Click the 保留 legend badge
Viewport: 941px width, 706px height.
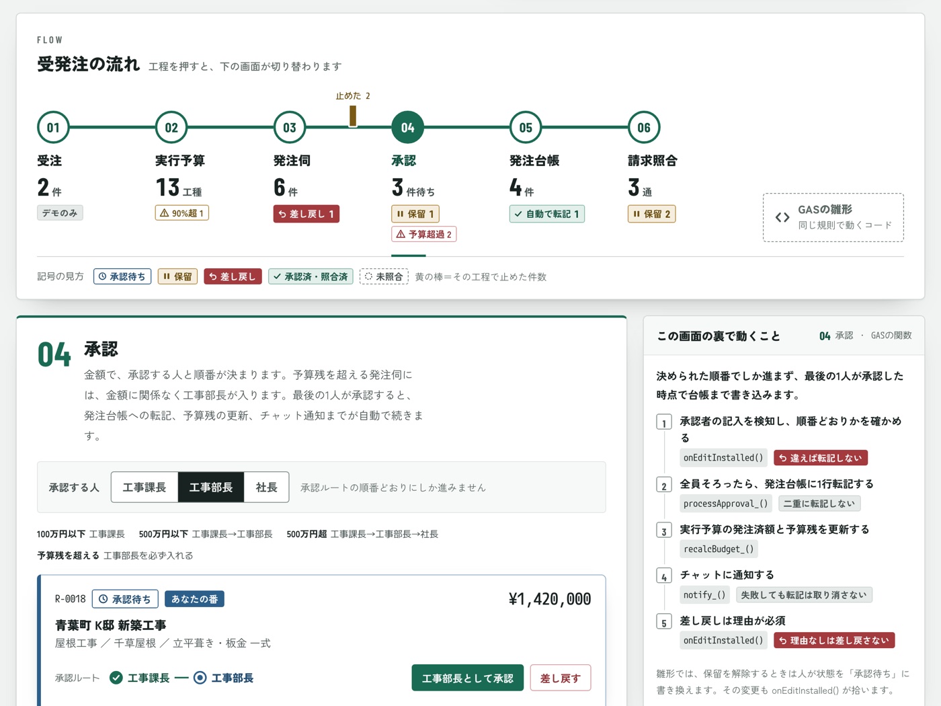point(177,276)
